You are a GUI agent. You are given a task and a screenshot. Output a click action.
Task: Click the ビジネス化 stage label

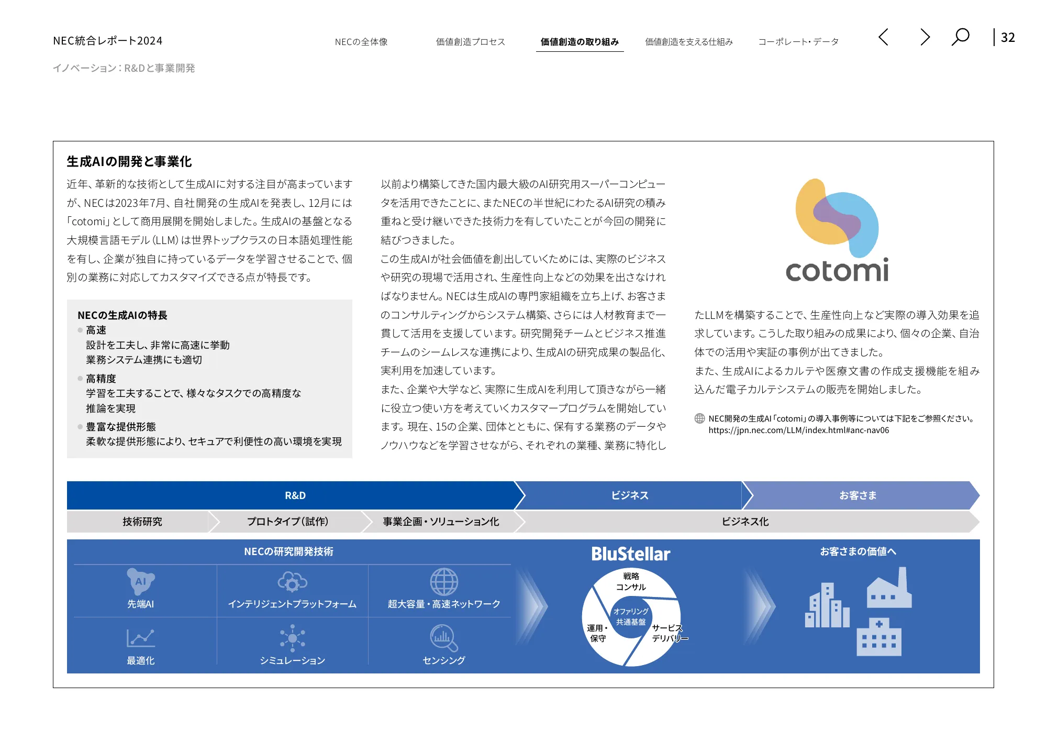click(745, 522)
